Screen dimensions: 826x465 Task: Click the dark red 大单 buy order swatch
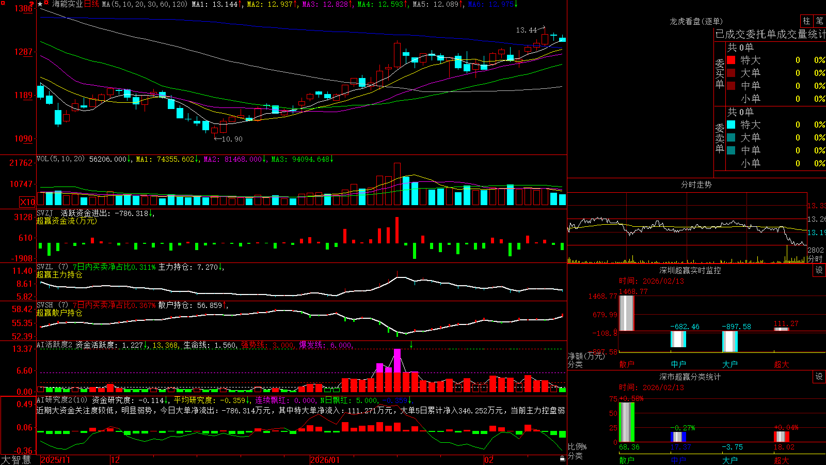point(731,73)
